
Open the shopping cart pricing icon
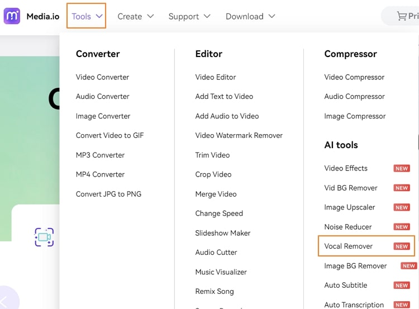click(401, 16)
